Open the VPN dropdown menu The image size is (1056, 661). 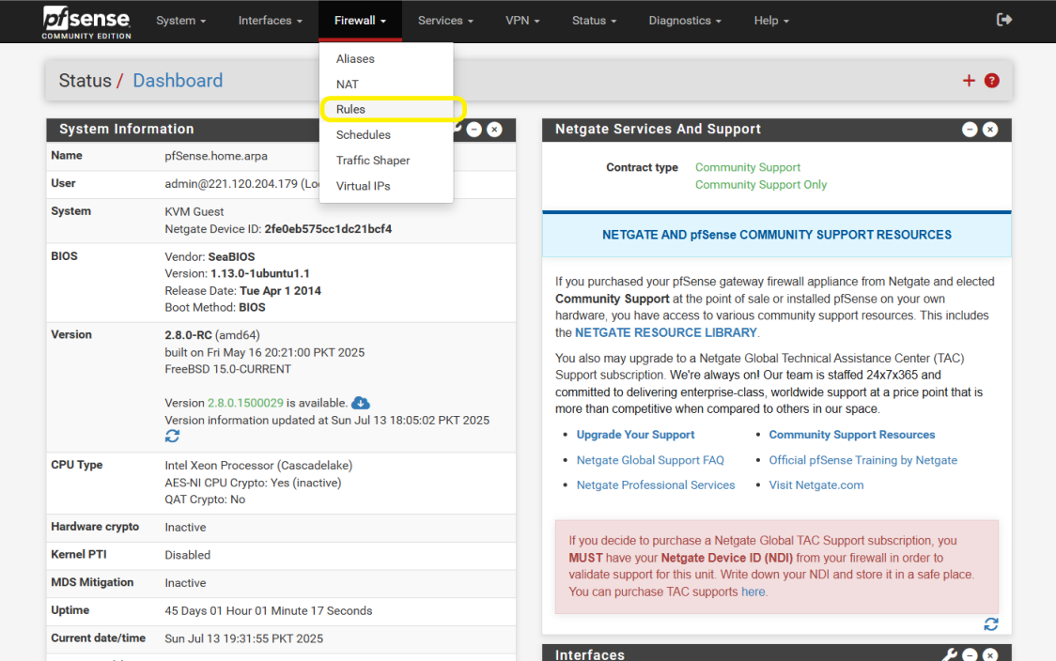(522, 21)
